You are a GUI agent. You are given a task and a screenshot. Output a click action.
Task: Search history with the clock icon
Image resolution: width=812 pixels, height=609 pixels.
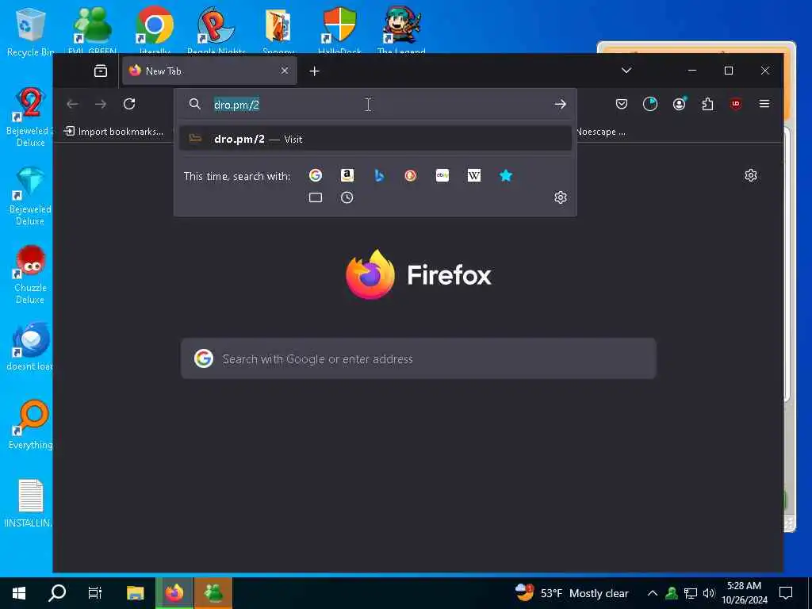coord(347,197)
